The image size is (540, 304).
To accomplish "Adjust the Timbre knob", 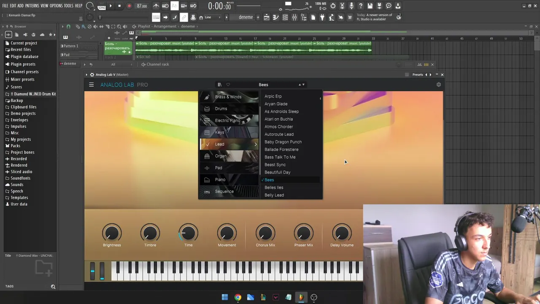I will 150,233.
